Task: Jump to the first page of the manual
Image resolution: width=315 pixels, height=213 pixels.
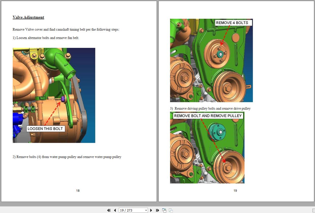Action: click(109, 210)
